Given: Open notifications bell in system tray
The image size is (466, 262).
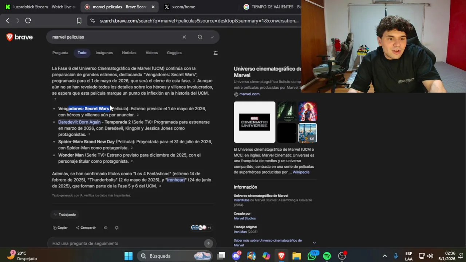Looking at the screenshot, I should pyautogui.click(x=461, y=256).
